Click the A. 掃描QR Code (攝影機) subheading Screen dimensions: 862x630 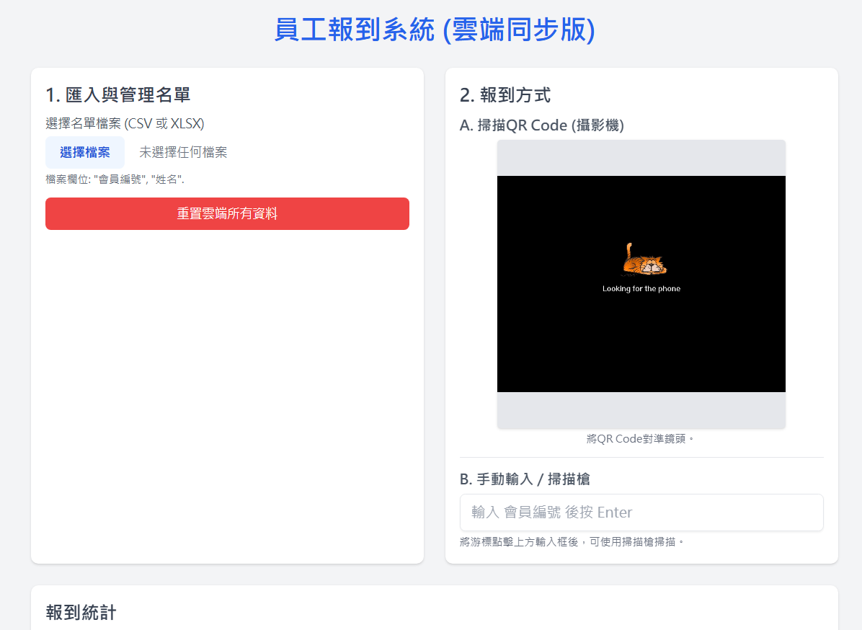[x=542, y=125]
